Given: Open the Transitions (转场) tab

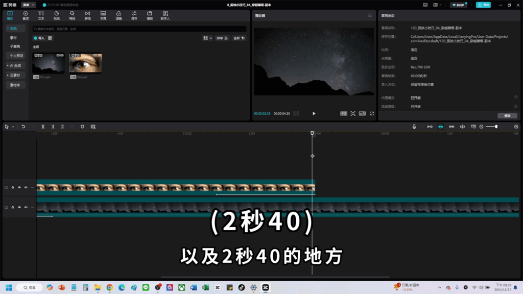Looking at the screenshot, I should click(87, 15).
